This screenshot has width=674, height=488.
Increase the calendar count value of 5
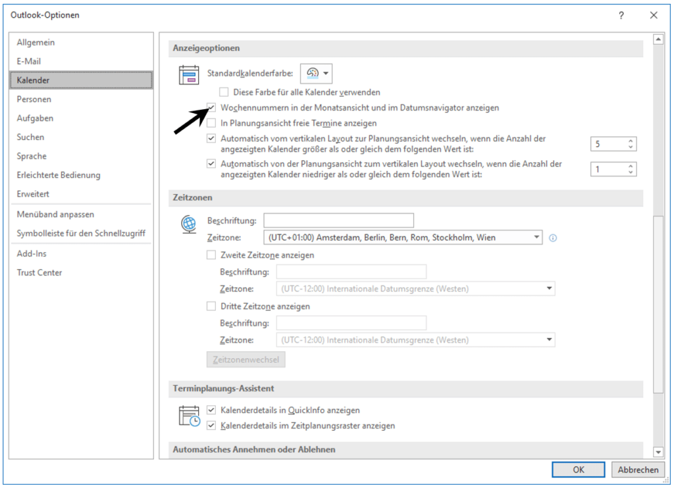point(630,141)
